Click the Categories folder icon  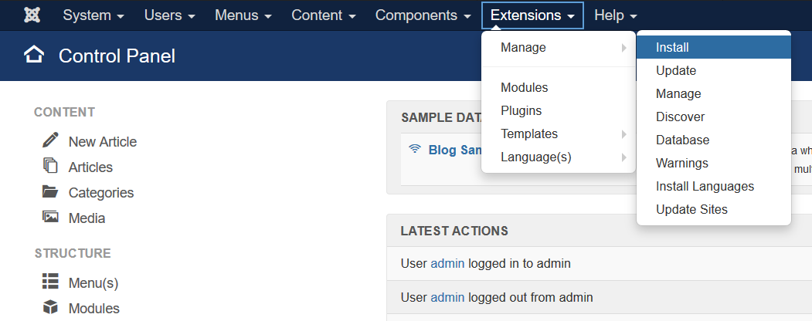50,192
